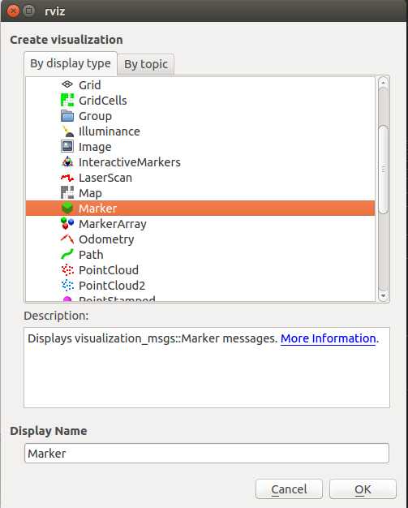Screen dimensions: 408x508
Task: Open the More Information link
Action: 328,338
